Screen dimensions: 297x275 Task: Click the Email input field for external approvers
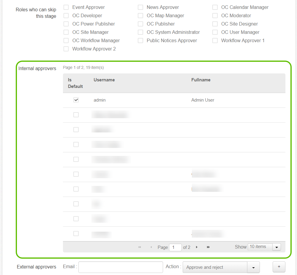click(120, 267)
